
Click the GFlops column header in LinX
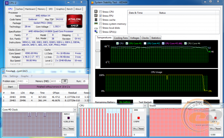tap(56, 93)
